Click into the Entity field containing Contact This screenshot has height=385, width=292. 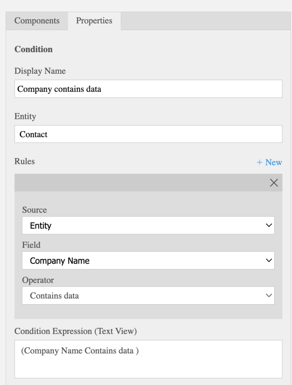[148, 134]
